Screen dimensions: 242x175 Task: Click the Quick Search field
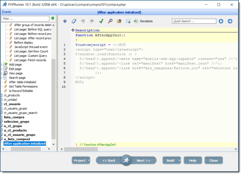click(x=194, y=21)
